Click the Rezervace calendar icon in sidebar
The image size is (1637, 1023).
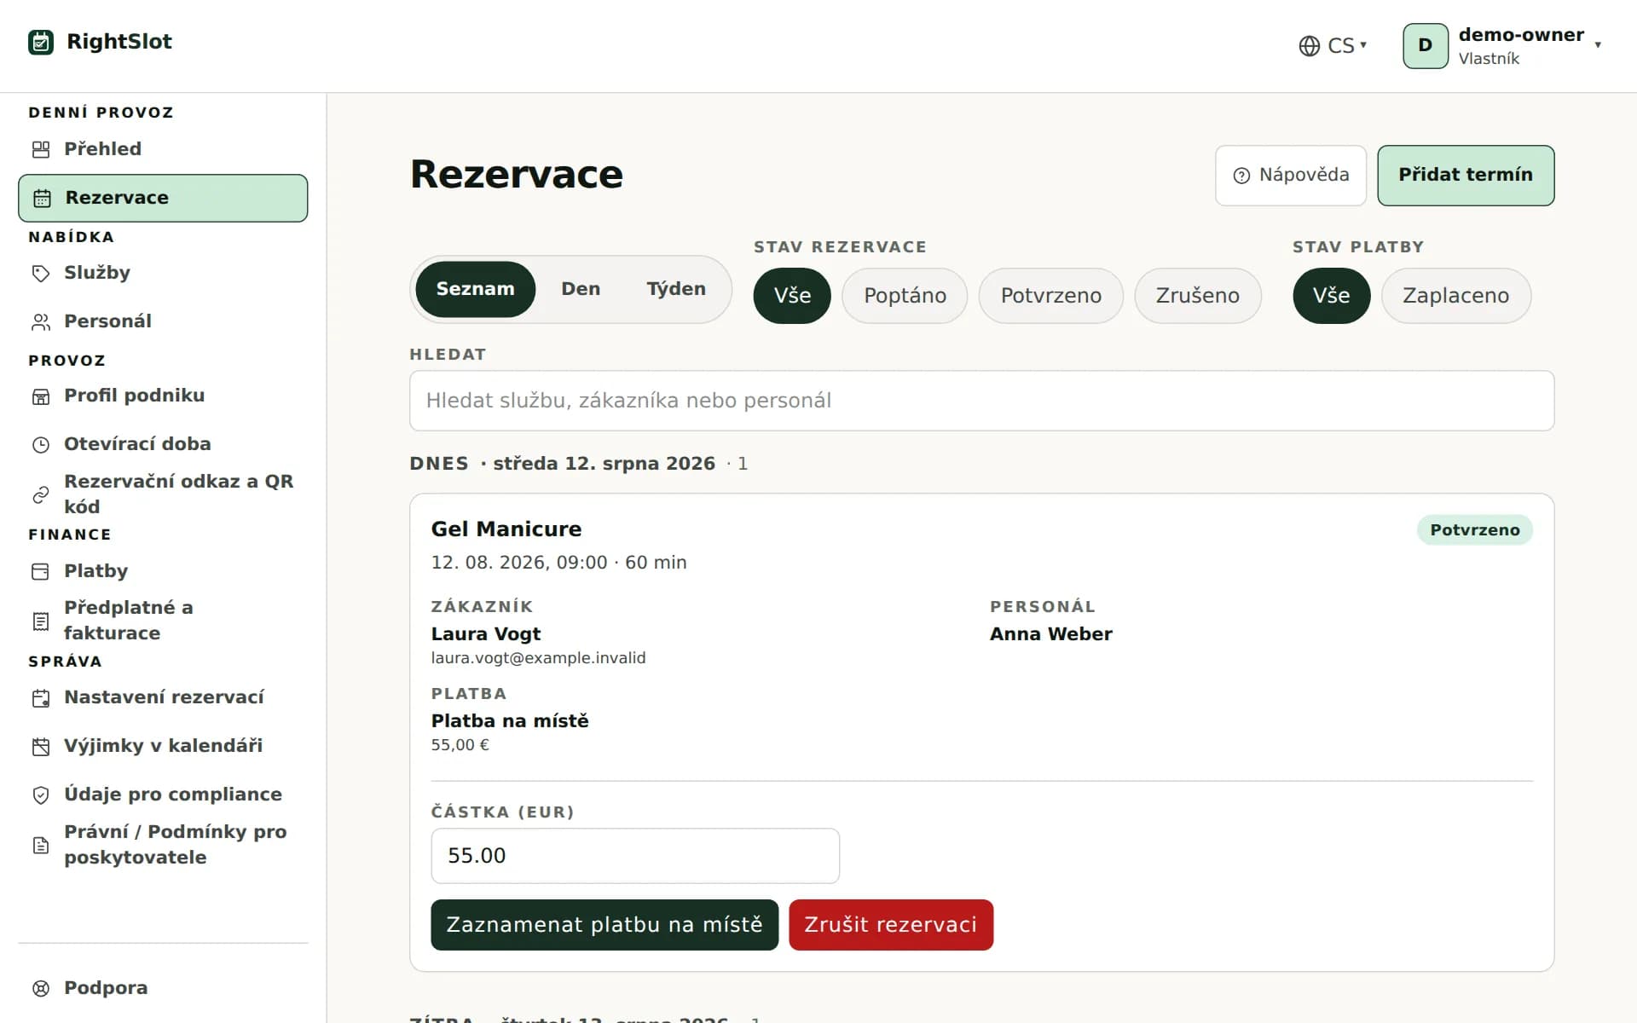(x=42, y=199)
